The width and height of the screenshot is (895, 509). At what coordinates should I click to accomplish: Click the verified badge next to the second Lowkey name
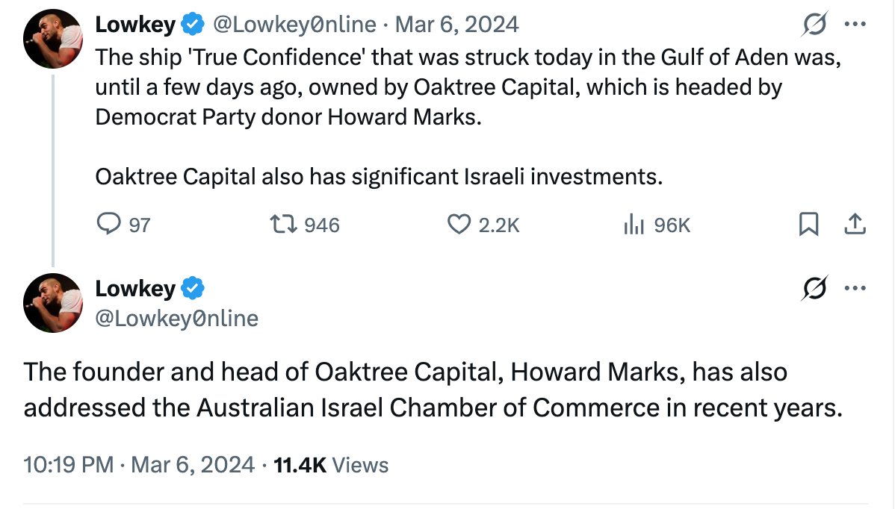192,288
